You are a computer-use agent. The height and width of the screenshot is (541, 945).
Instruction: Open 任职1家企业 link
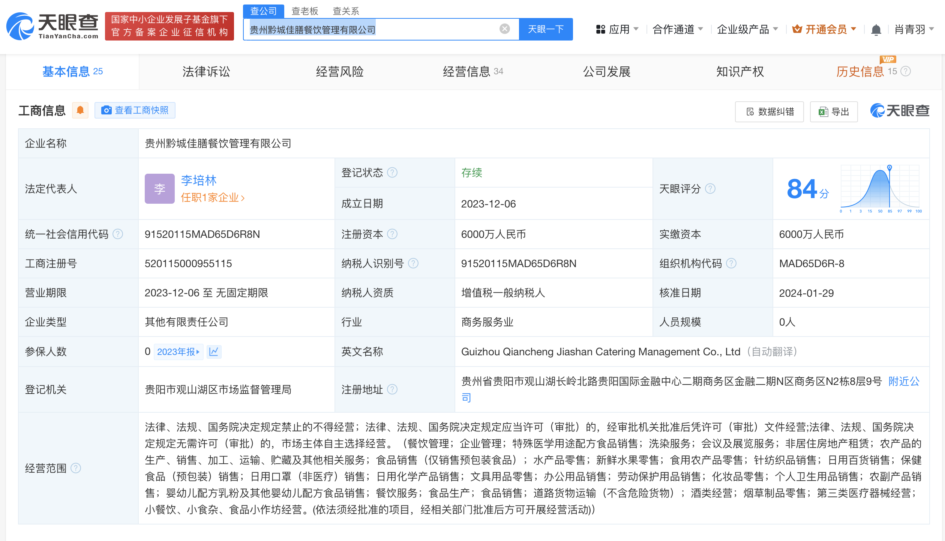tap(213, 198)
